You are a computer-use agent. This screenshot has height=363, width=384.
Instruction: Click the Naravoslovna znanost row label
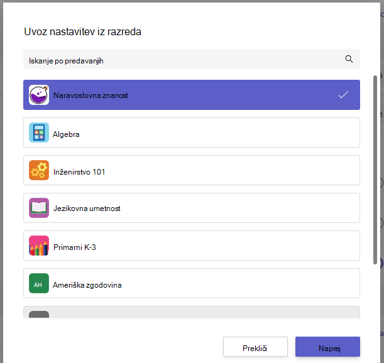(x=91, y=95)
